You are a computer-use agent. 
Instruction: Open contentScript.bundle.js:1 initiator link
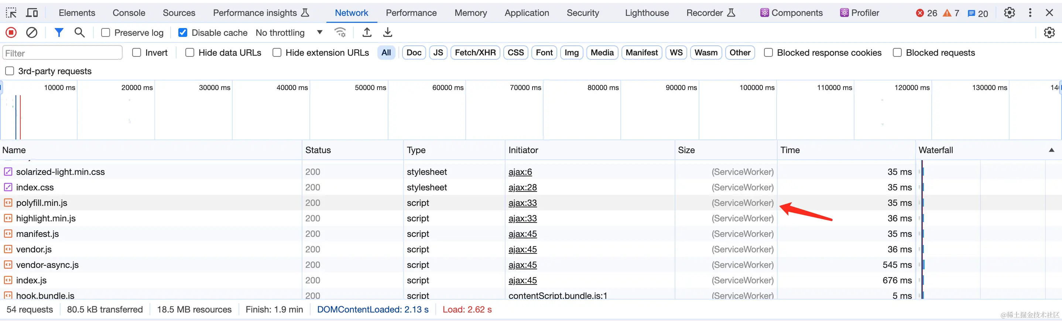click(x=558, y=296)
